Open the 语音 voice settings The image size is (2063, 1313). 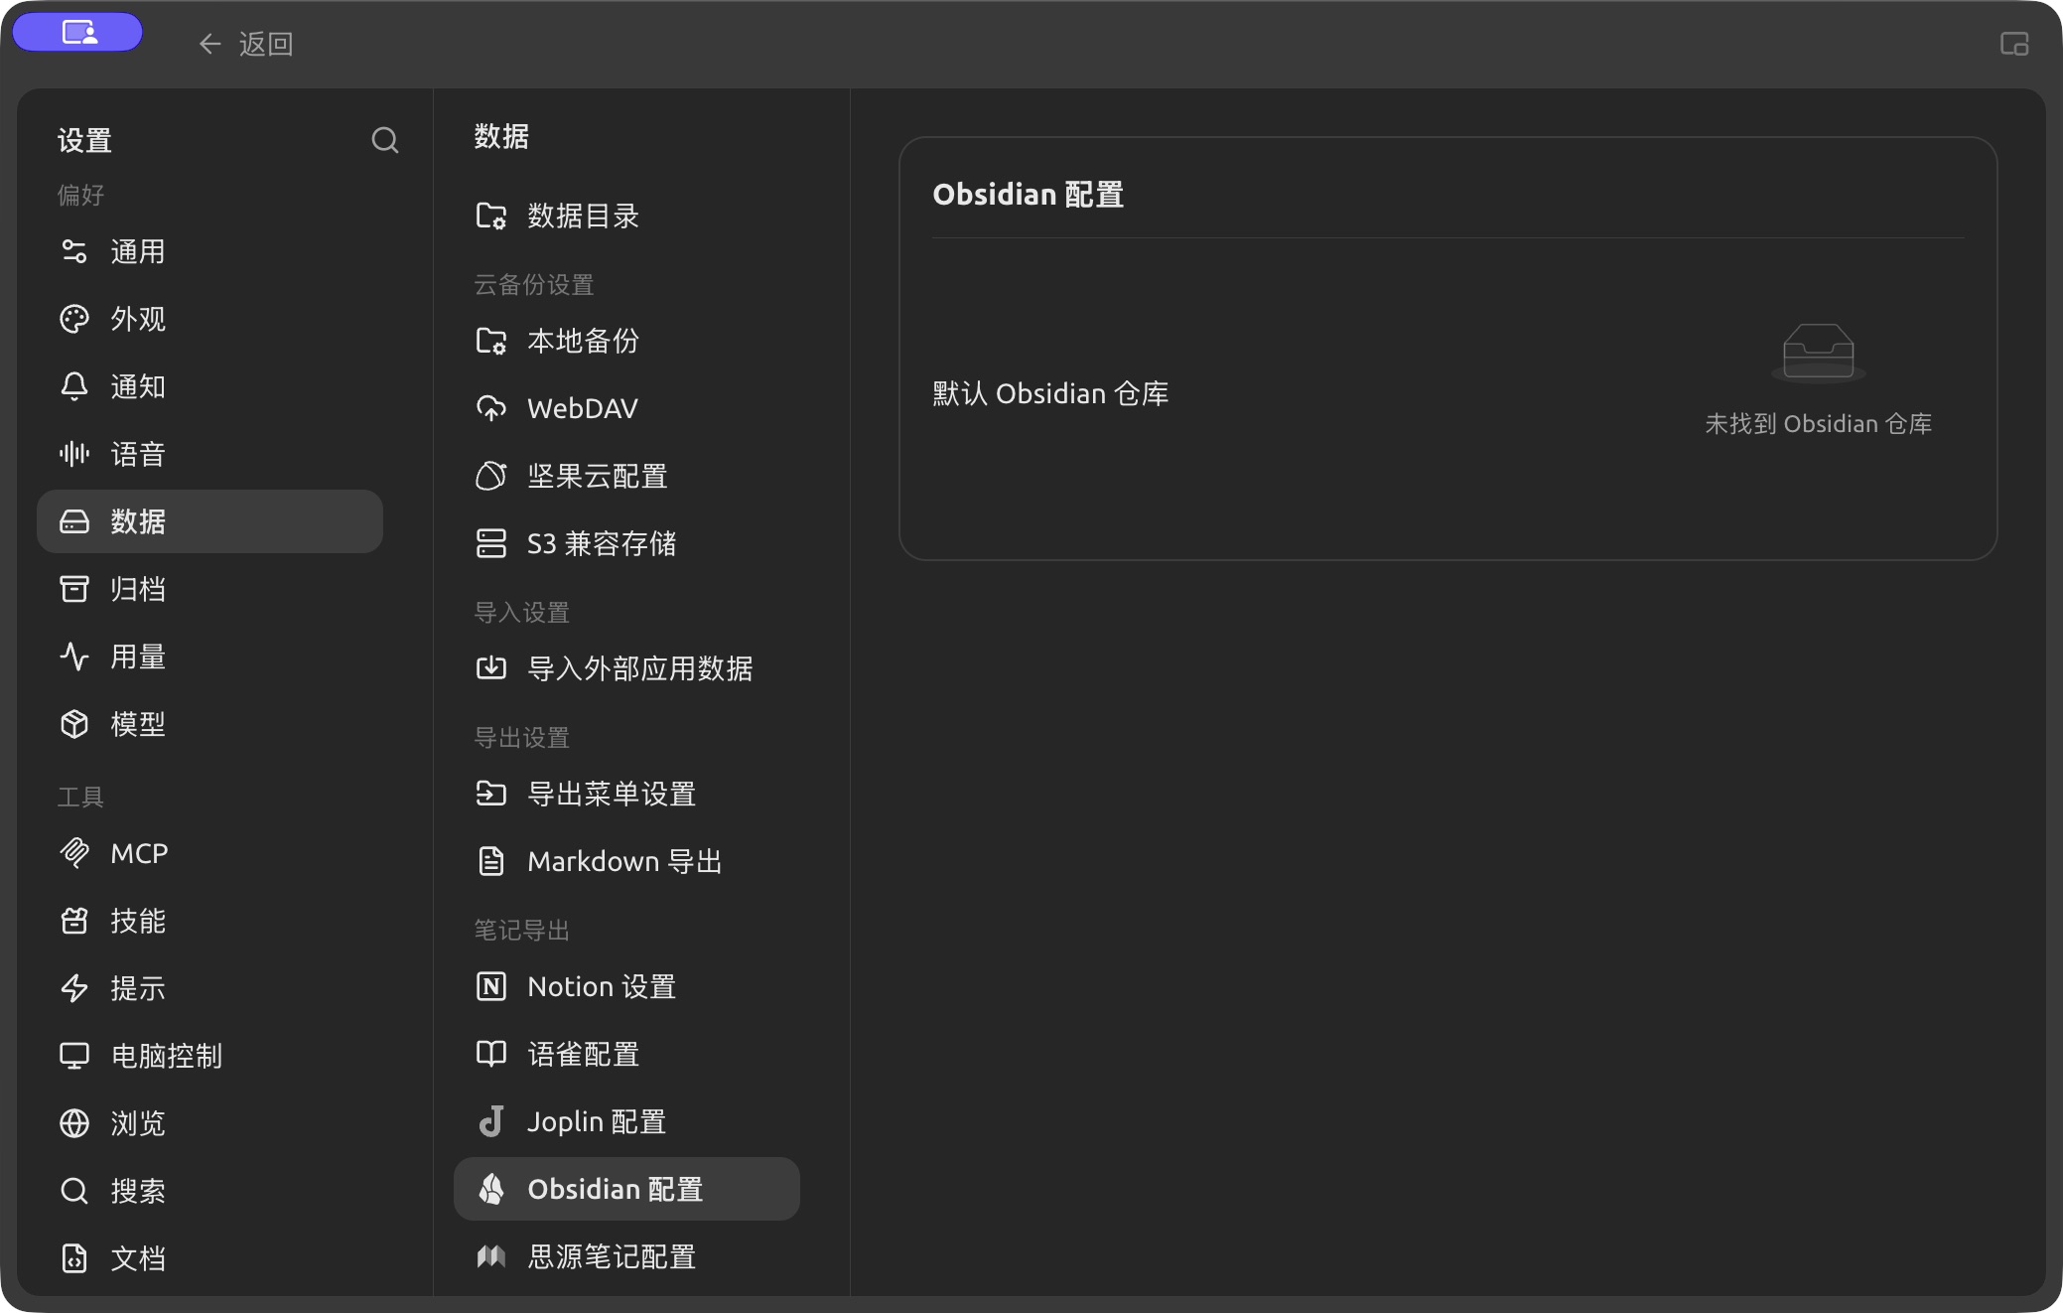tap(209, 454)
